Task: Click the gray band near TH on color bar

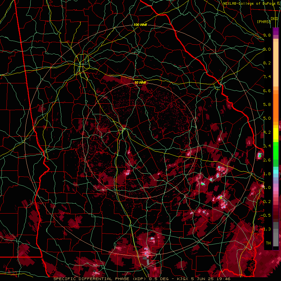Action: tap(276, 239)
